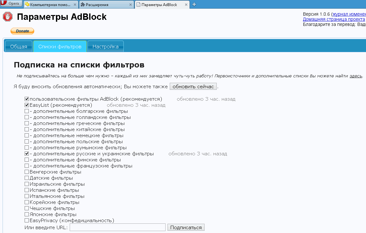The height and width of the screenshot is (233, 366).
Task: Enable дополнительные голландские фильтры
Action: (27, 117)
